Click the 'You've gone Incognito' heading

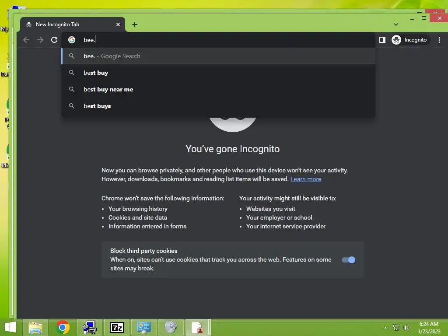pyautogui.click(x=233, y=149)
